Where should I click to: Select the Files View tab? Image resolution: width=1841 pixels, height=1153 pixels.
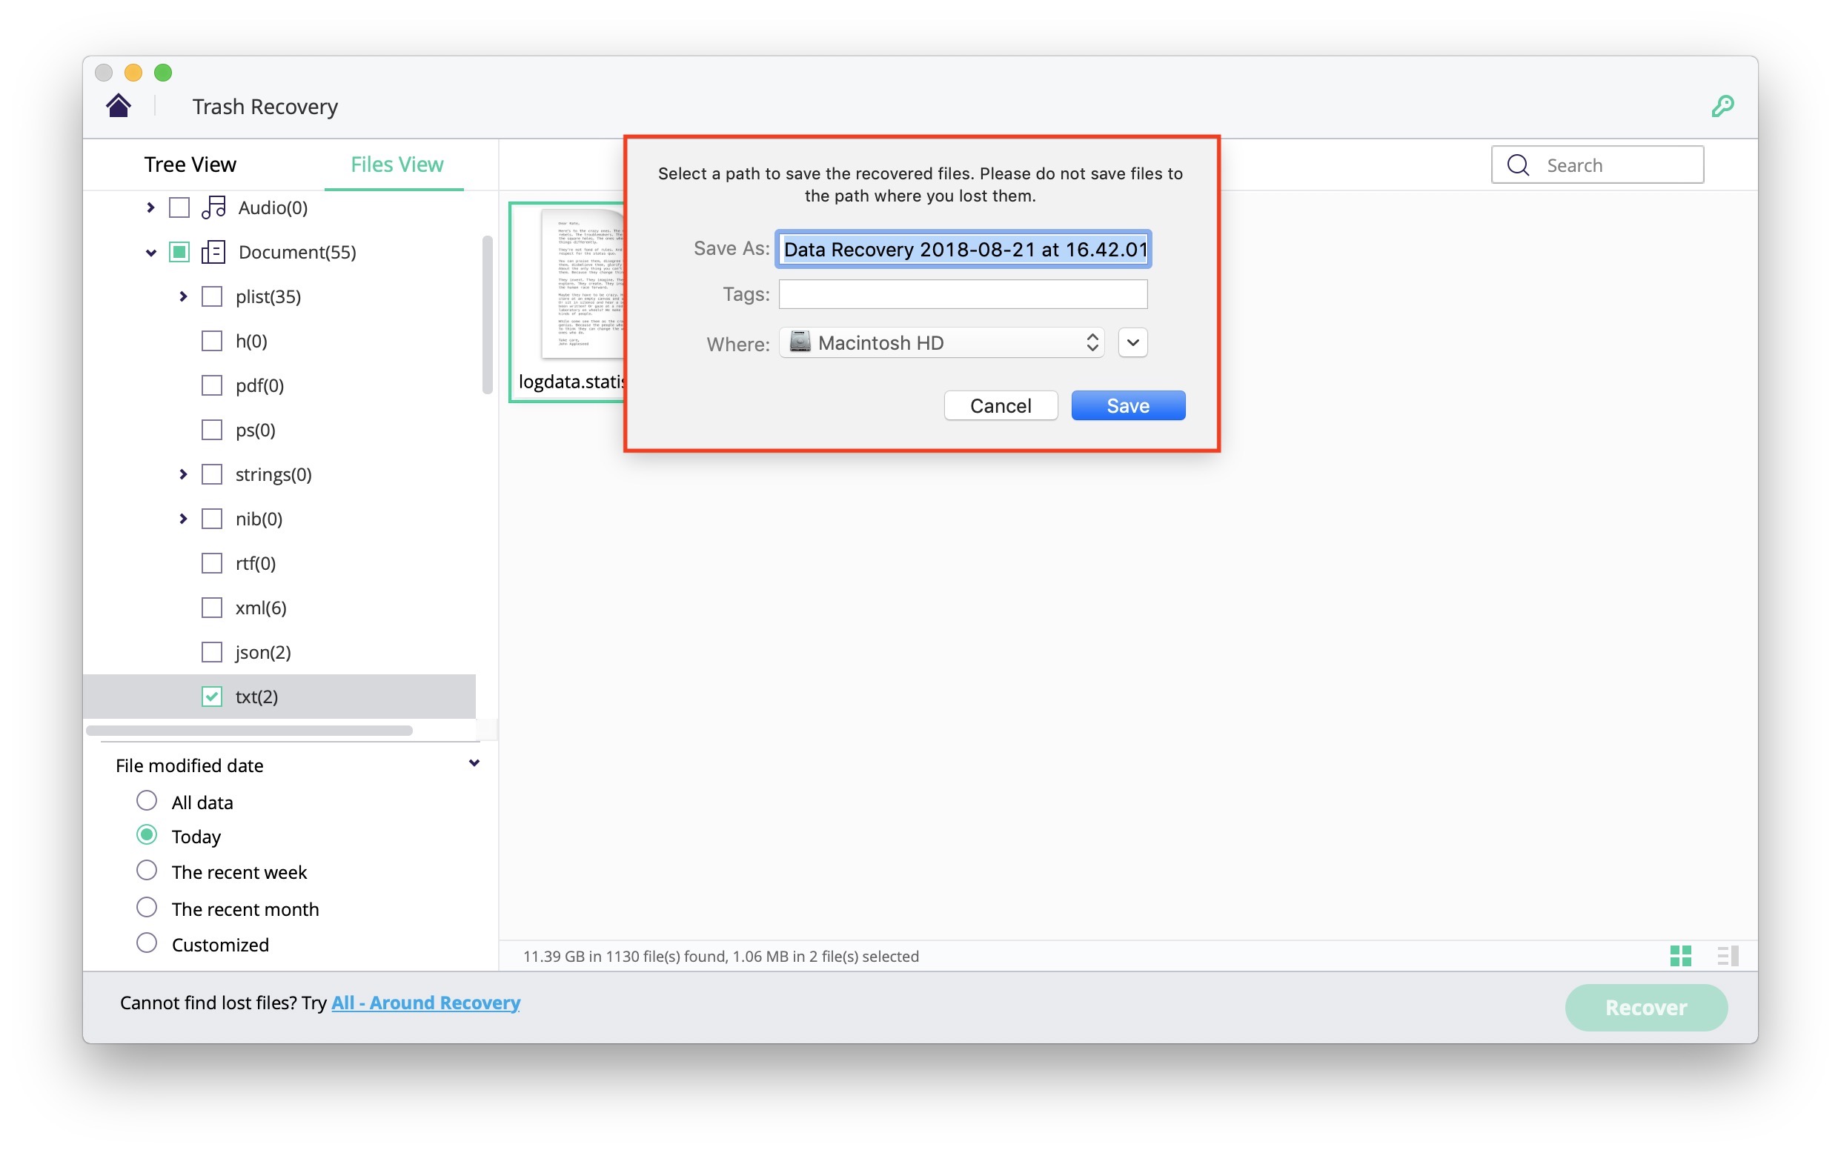pyautogui.click(x=397, y=165)
